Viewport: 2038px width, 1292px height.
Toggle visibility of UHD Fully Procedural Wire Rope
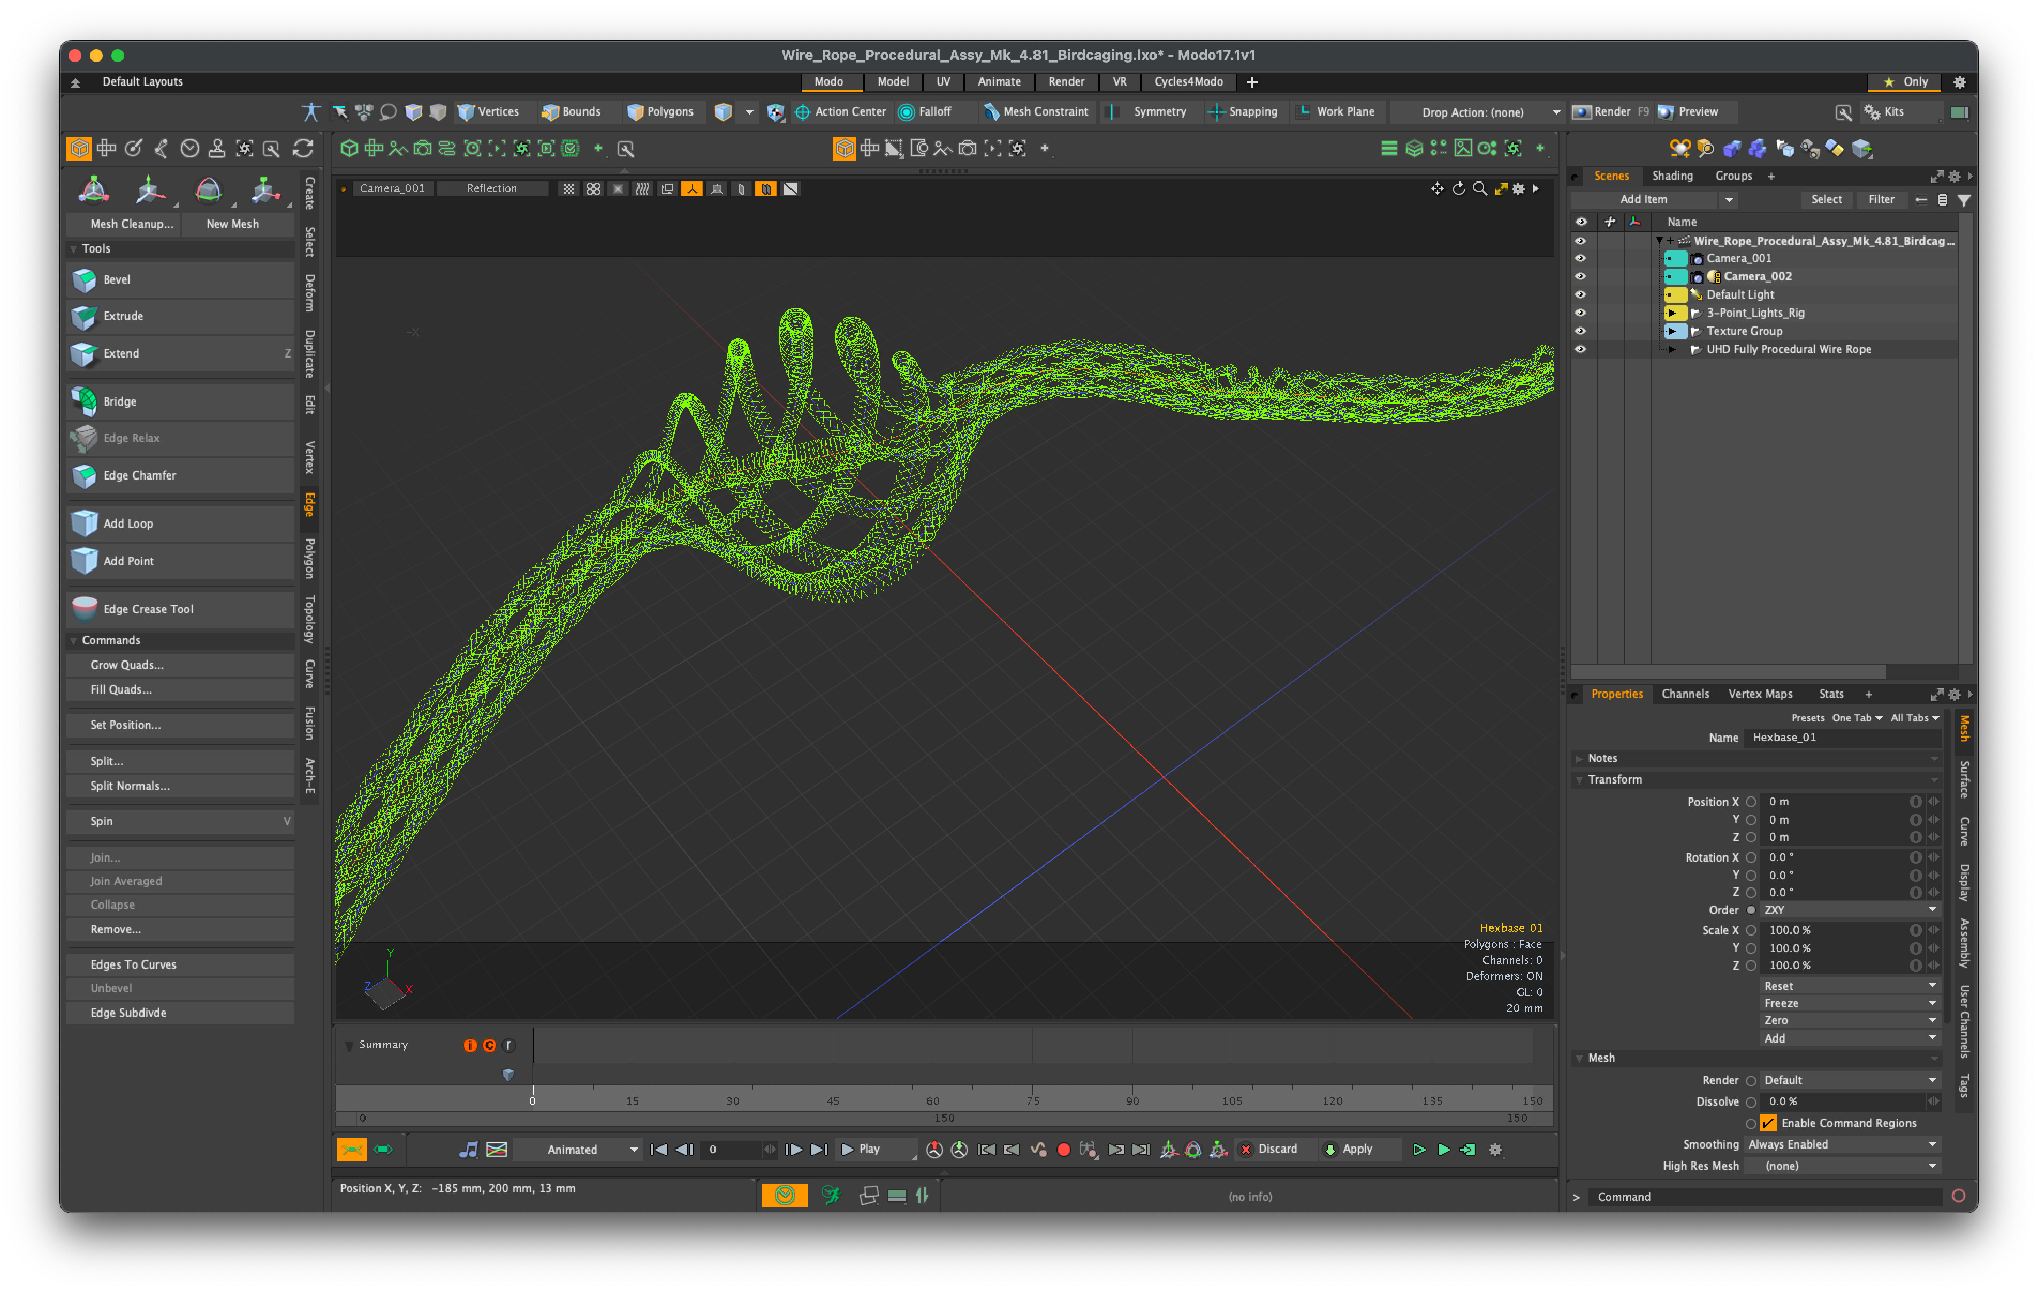coord(1580,349)
